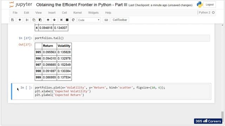Click the value 0.135828
Viewport: 225px width, 126px height.
pyautogui.click(x=64, y=52)
